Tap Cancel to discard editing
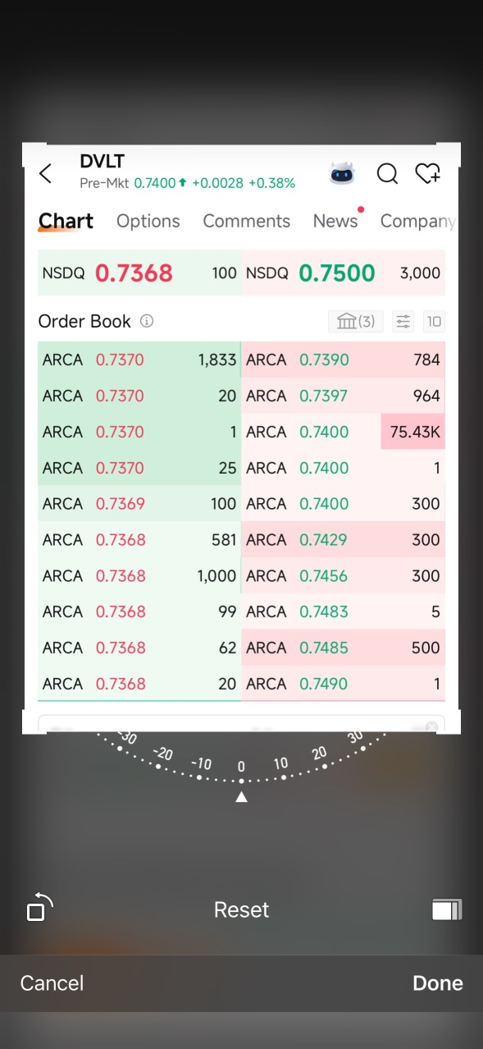 [52, 983]
